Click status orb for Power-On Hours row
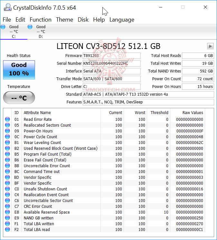This screenshot has height=240, width=217. [x=7, y=131]
